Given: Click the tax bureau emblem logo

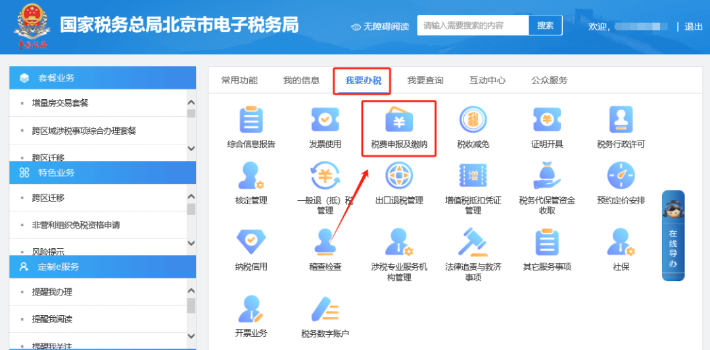Looking at the screenshot, I should point(32,26).
